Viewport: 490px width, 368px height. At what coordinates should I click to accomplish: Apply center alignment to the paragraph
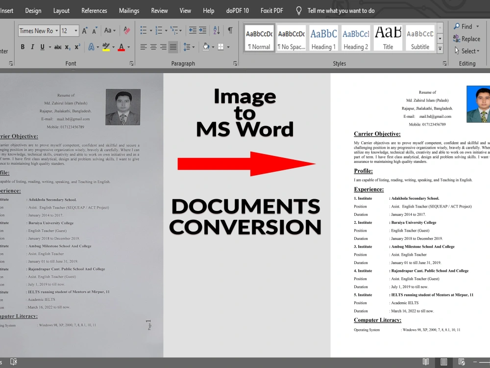pos(153,47)
